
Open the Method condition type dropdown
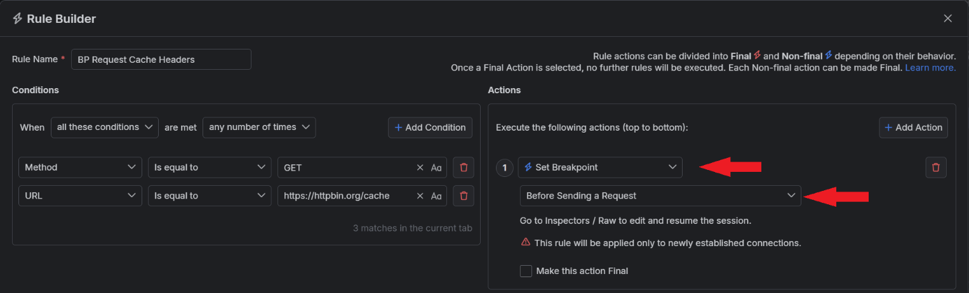pos(80,167)
